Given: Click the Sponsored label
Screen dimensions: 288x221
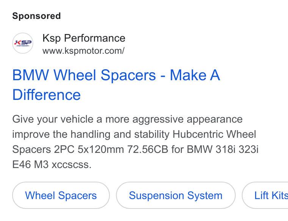Looking at the screenshot, I should 36,16.
